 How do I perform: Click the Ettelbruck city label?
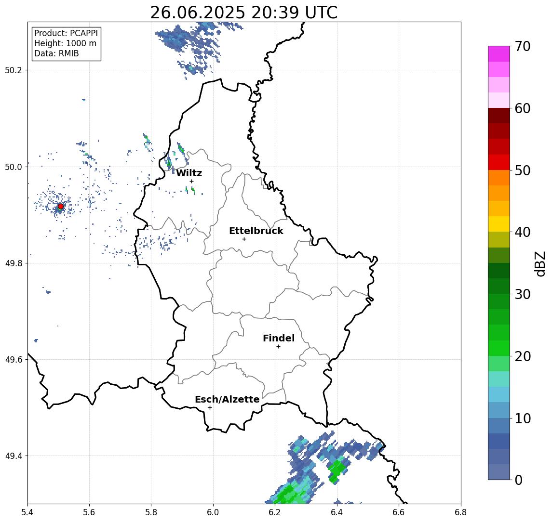tap(256, 231)
